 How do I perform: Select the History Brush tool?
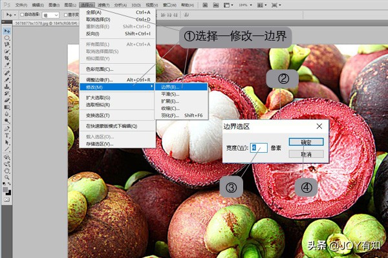6,94
